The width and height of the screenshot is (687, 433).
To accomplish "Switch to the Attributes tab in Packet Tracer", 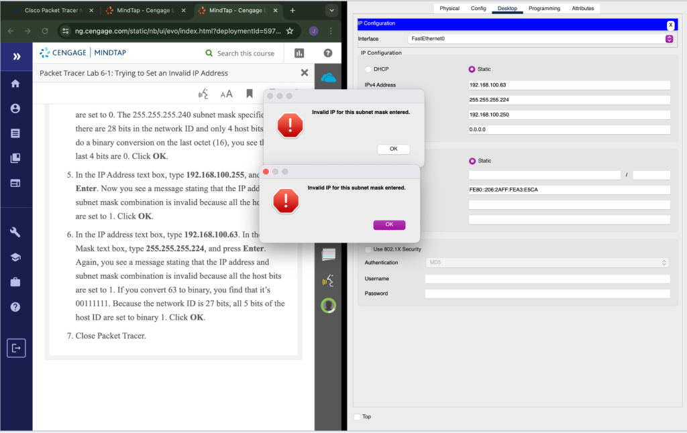I will [583, 8].
